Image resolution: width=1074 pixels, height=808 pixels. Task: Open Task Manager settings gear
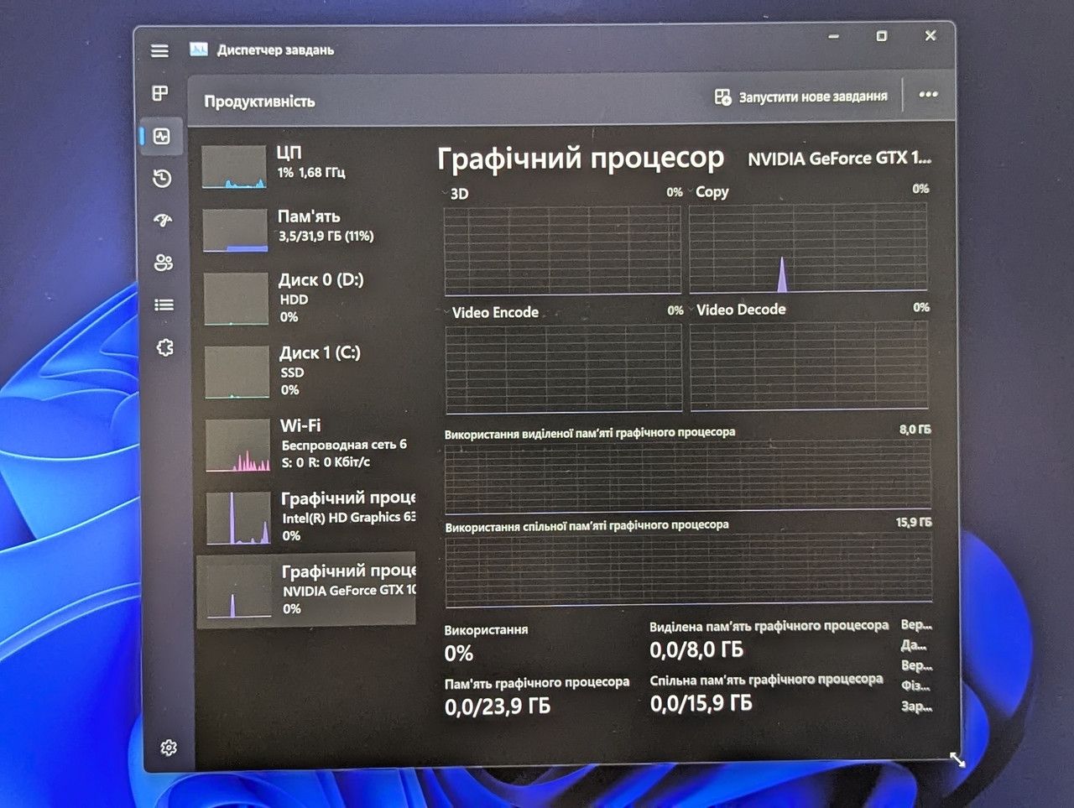coord(169,748)
